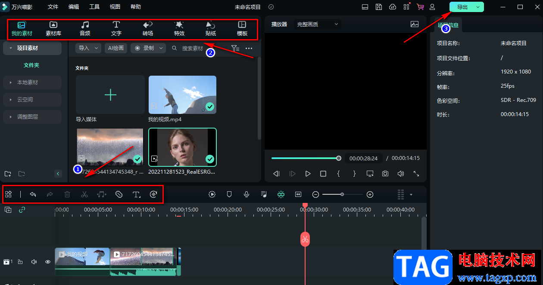The image size is (543, 285).
Task: Select the 我的视频.mp4 thumbnail
Action: pyautogui.click(x=182, y=95)
